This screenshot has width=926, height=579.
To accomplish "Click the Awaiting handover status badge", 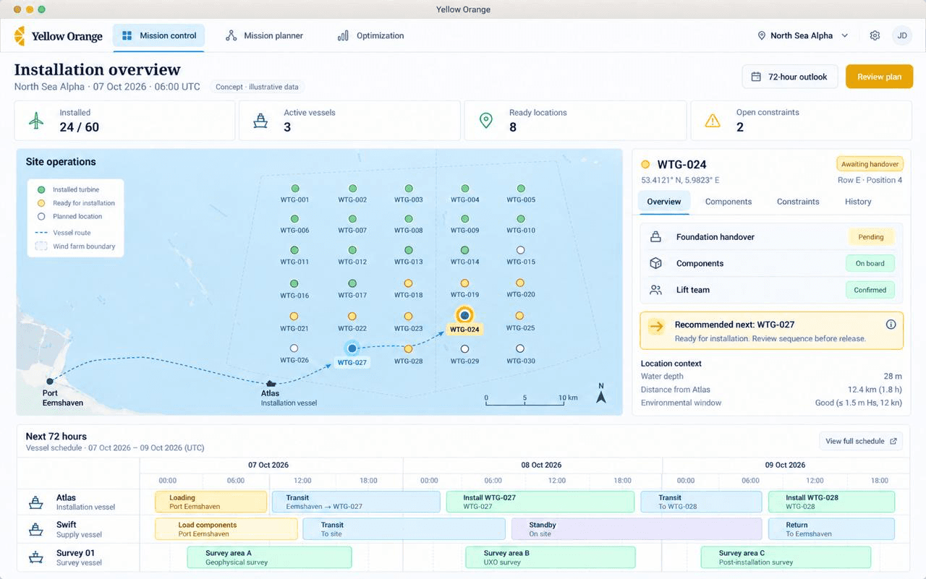I will coord(870,164).
